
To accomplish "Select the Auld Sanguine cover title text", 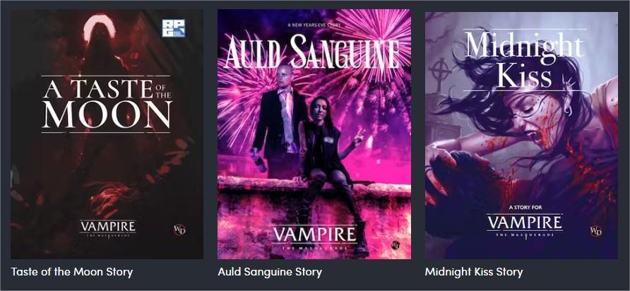I will (x=312, y=52).
